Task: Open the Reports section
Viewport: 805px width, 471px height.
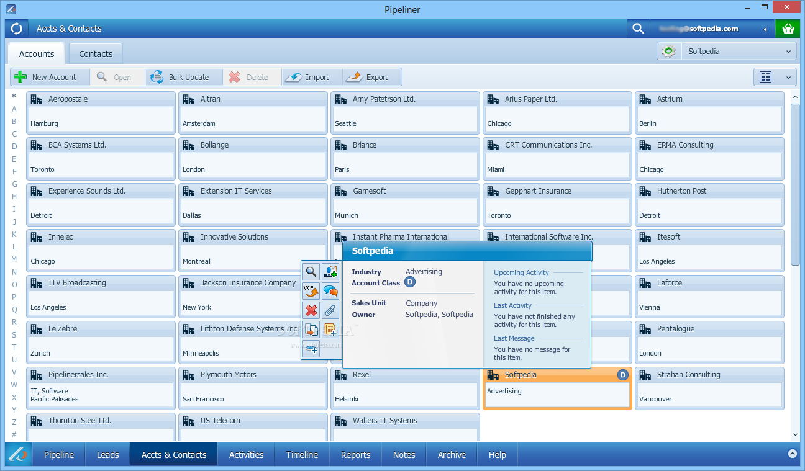Action: 355,455
